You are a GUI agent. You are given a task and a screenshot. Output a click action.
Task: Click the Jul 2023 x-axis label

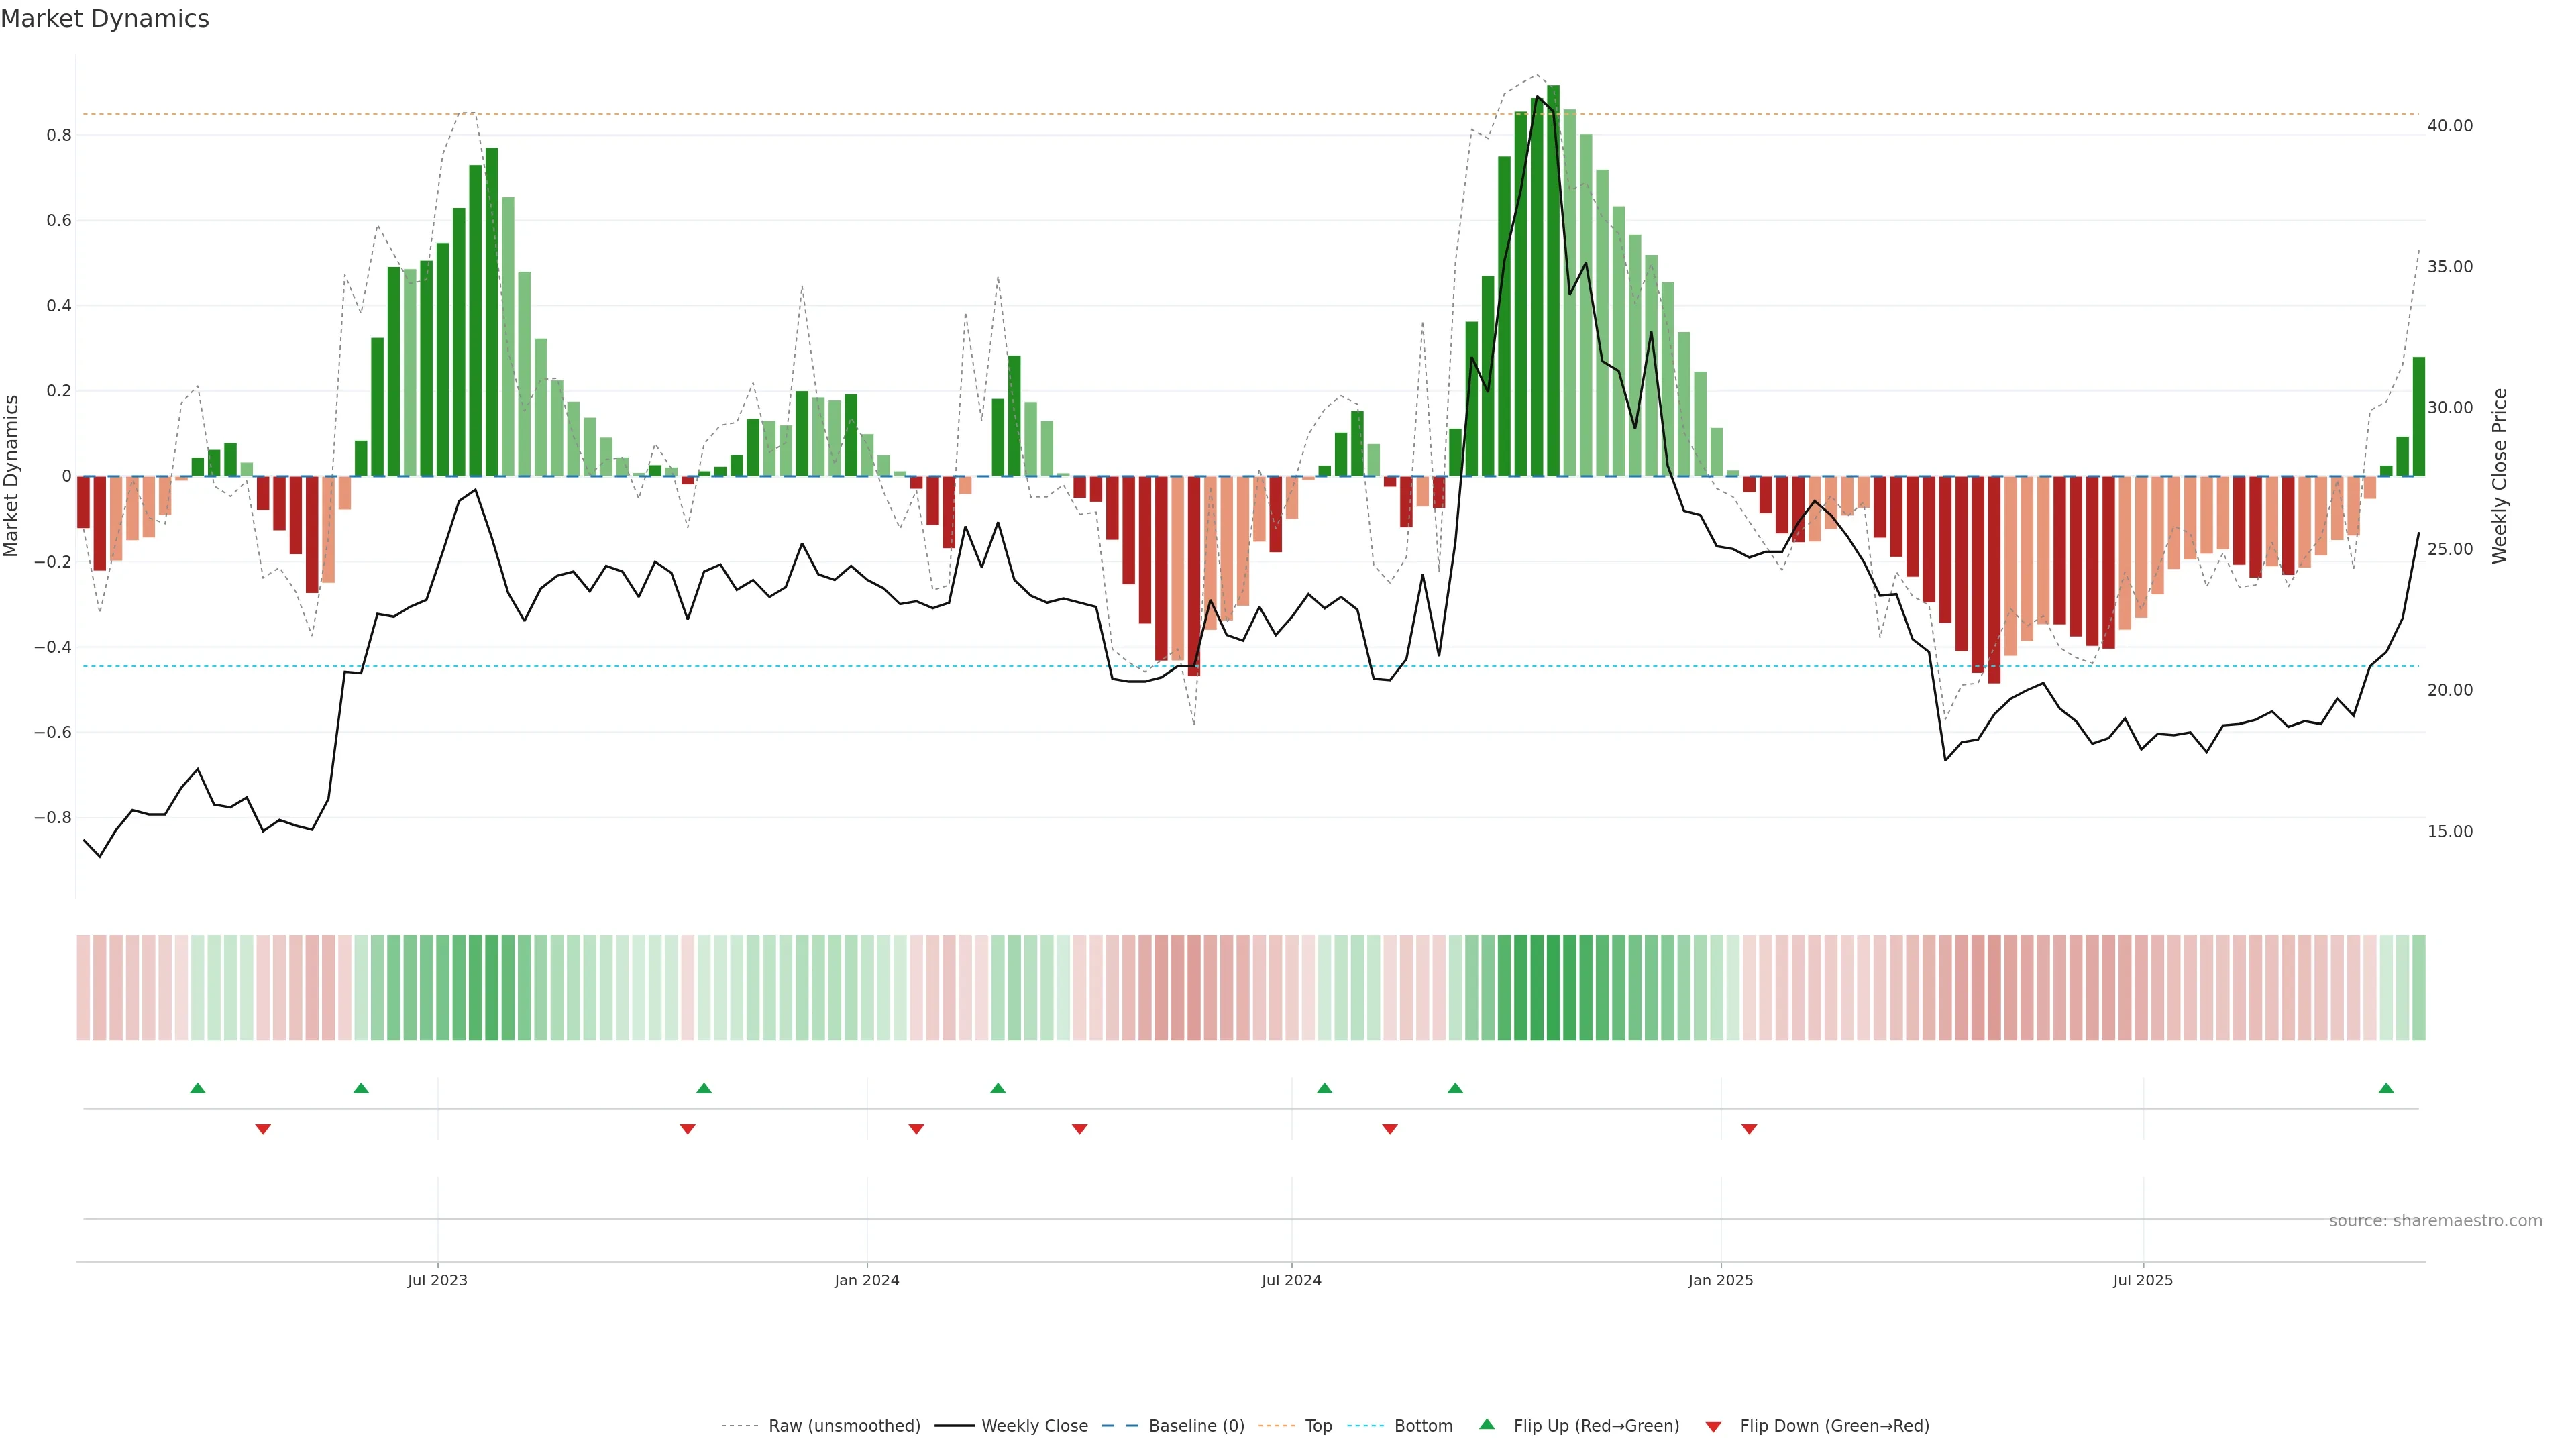(x=437, y=1280)
